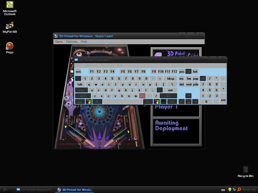Screen dimensions: 258x193
Task: Select the MyPal 68 desktop shortcut
Action: tap(10, 27)
